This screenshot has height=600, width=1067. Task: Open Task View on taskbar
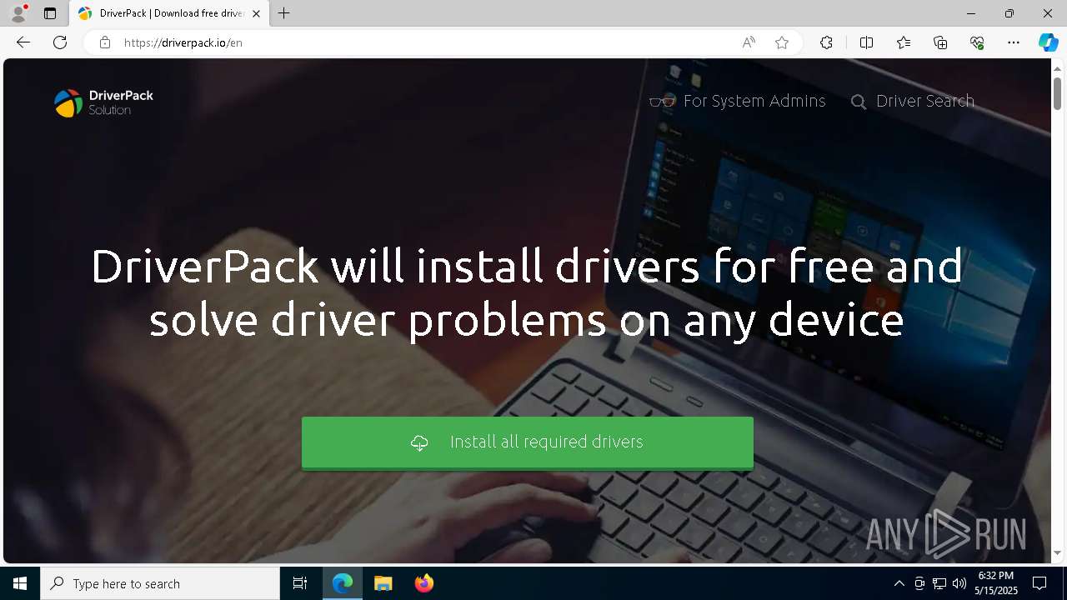[300, 583]
